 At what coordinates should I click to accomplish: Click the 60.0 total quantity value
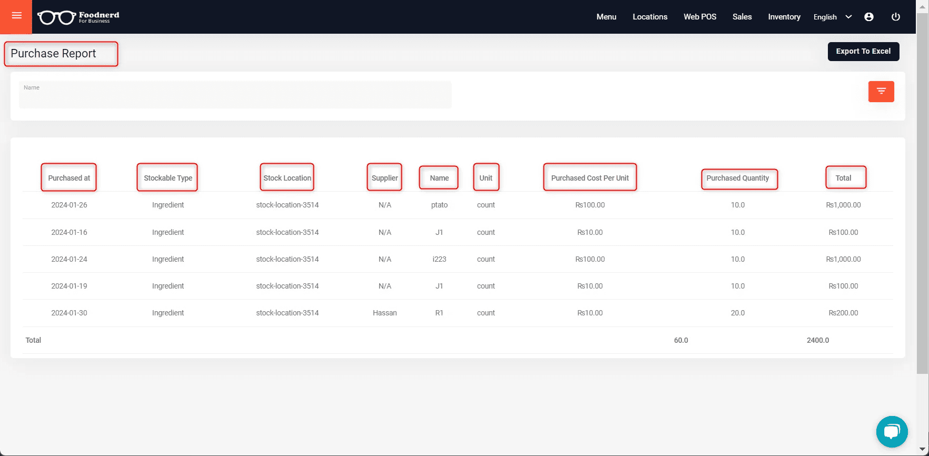pyautogui.click(x=681, y=340)
